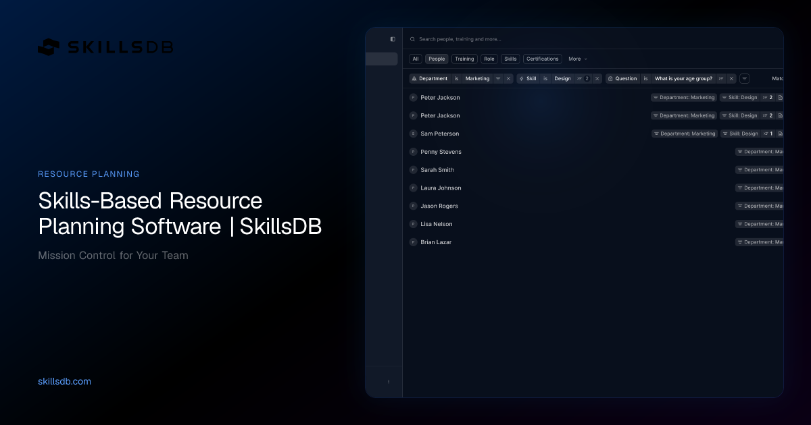This screenshot has height=425, width=811.
Task: Change the Department filter 'is' operator
Action: pos(456,78)
